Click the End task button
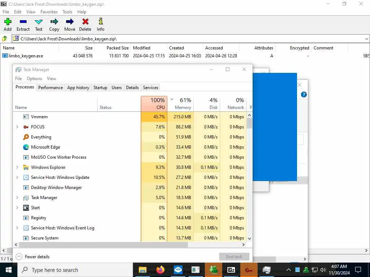 tap(234, 257)
